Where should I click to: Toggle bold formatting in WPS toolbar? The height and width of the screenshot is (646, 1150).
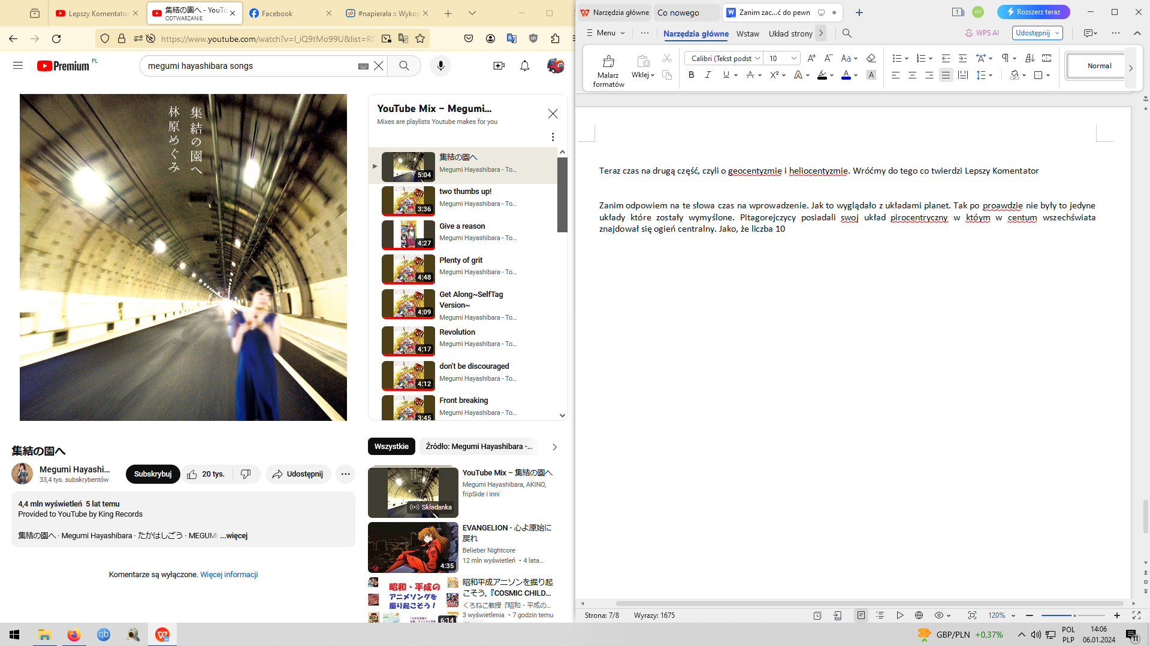tap(691, 75)
